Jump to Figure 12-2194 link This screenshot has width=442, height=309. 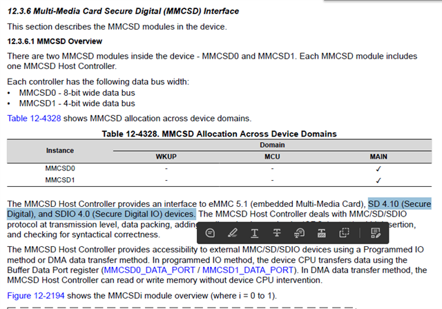tap(35, 295)
